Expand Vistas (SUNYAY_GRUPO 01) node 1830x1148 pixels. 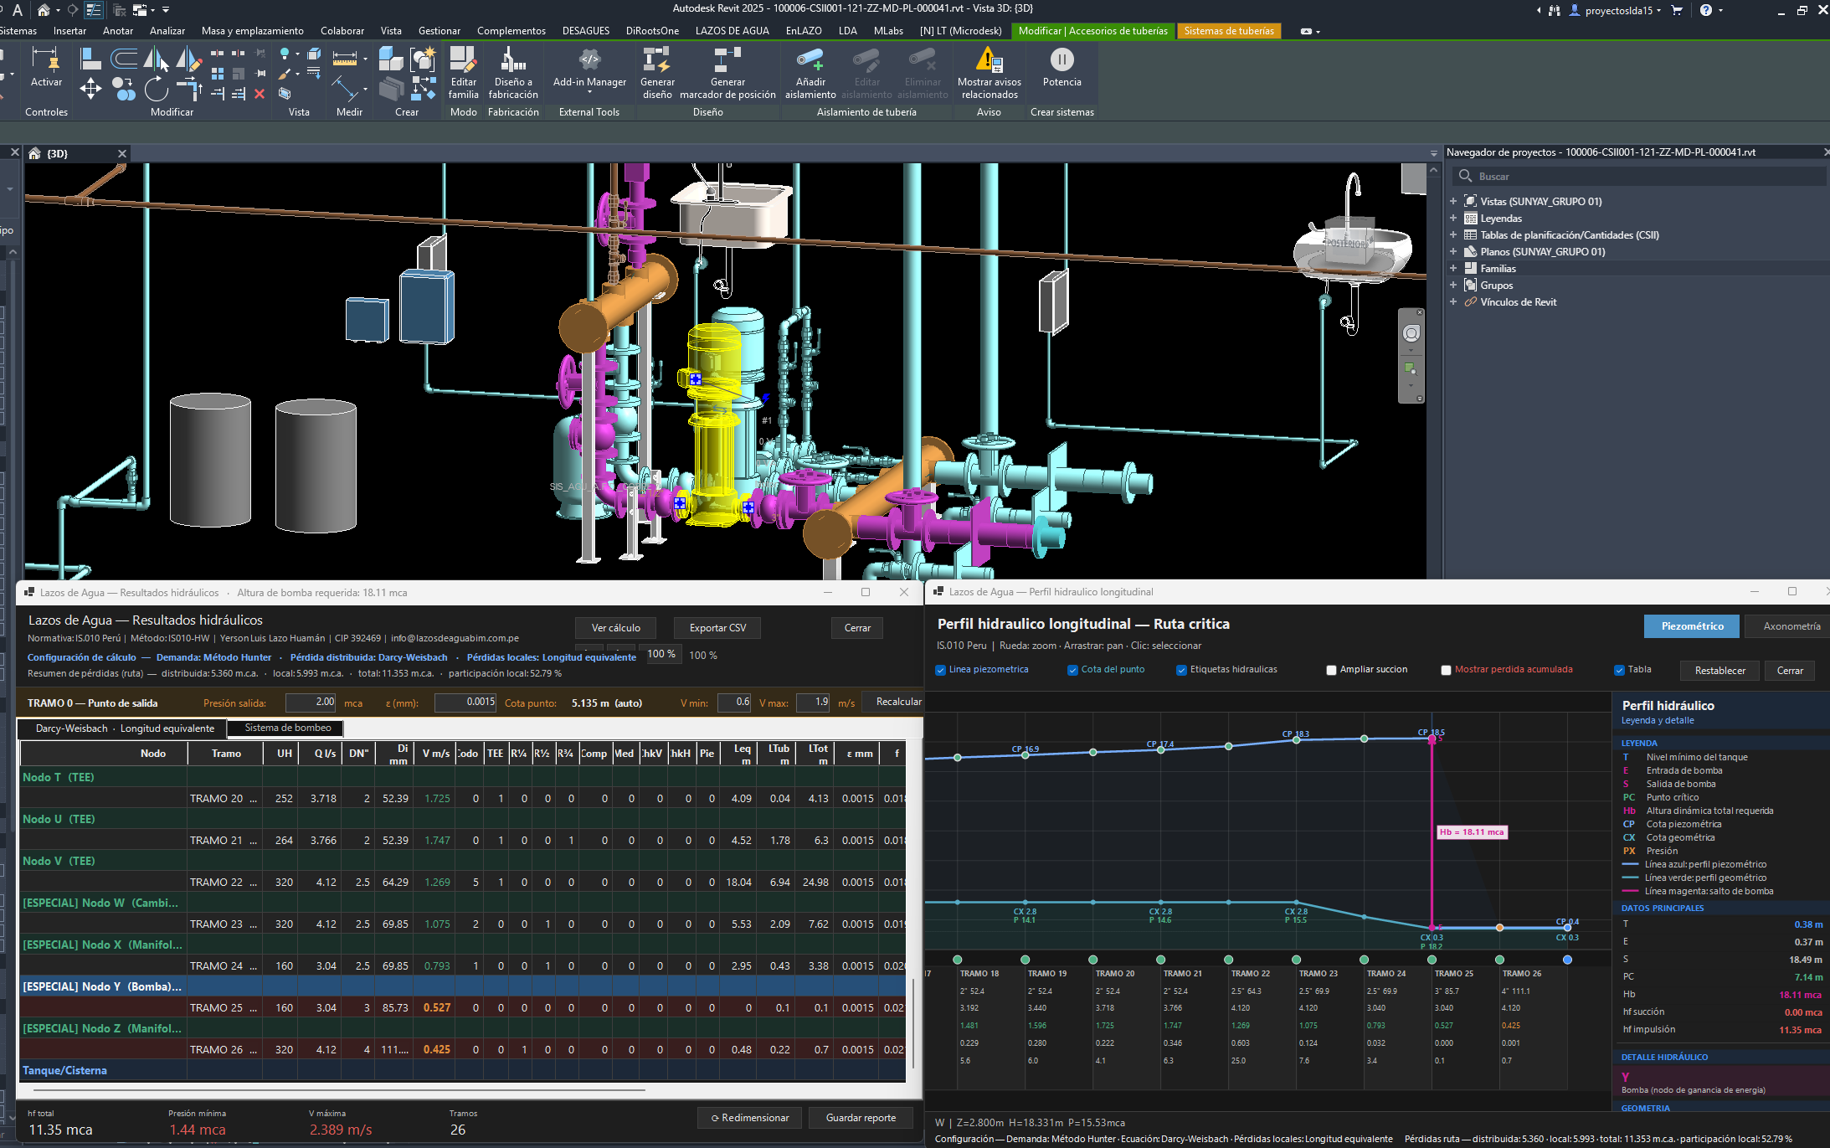coord(1453,201)
